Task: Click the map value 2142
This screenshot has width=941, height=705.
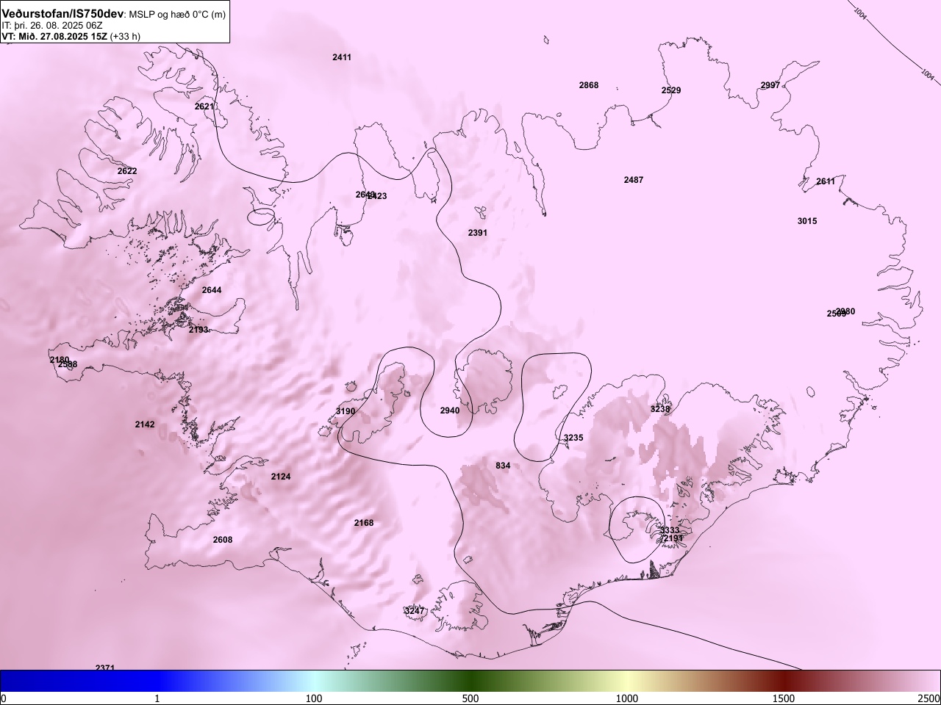Action: (145, 424)
